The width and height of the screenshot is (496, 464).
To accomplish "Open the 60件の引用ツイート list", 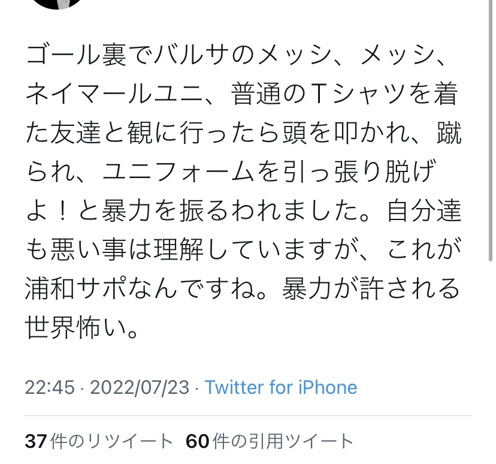I will tap(270, 442).
